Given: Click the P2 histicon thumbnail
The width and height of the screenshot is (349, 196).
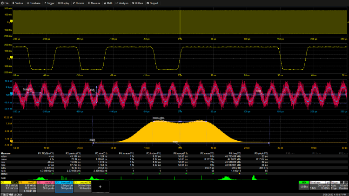Looking at the screenshot, I should pyautogui.click(x=67, y=178).
